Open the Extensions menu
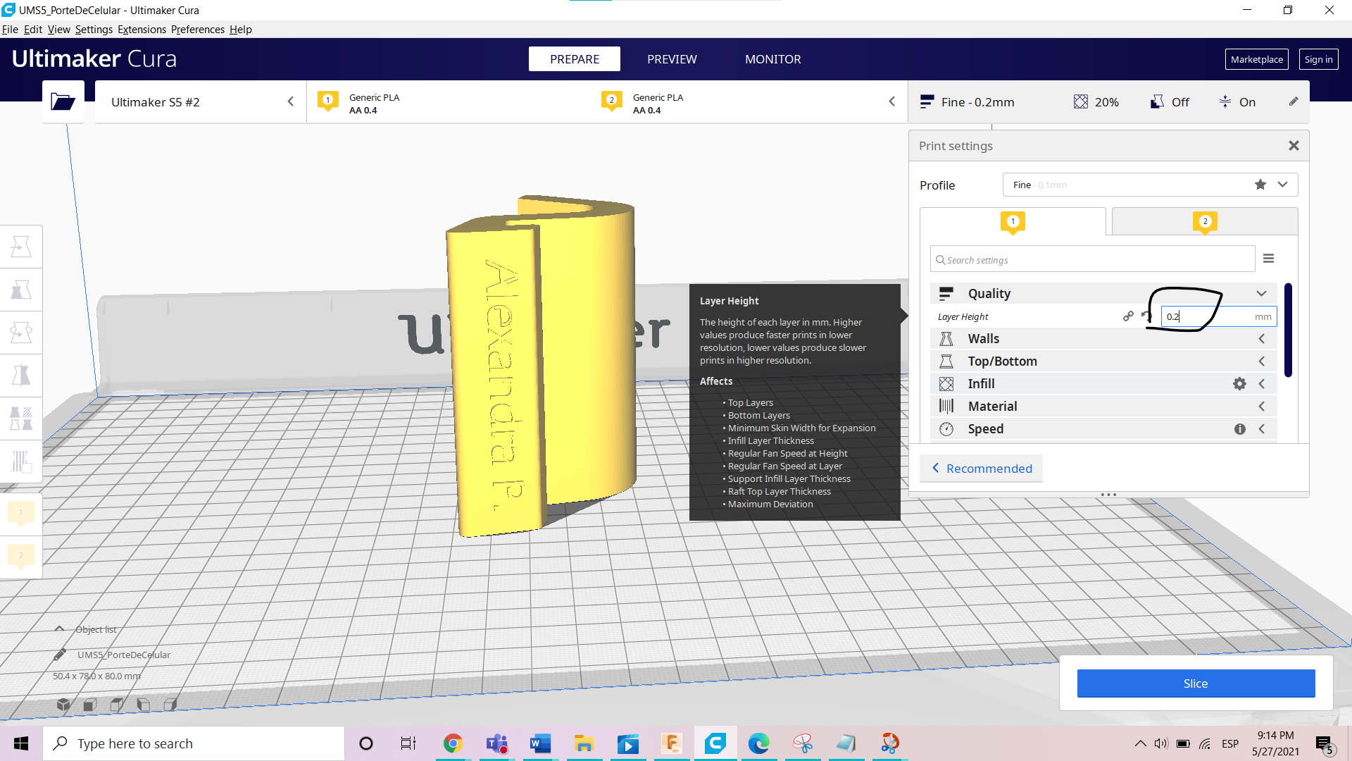This screenshot has height=761, width=1352. pyautogui.click(x=142, y=30)
